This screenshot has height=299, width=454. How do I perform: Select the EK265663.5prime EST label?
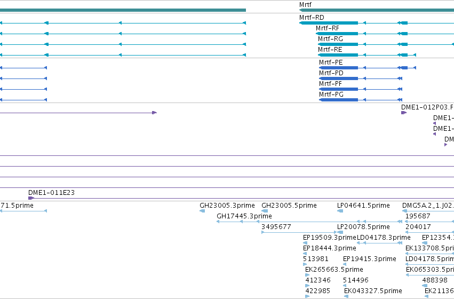[334, 270]
